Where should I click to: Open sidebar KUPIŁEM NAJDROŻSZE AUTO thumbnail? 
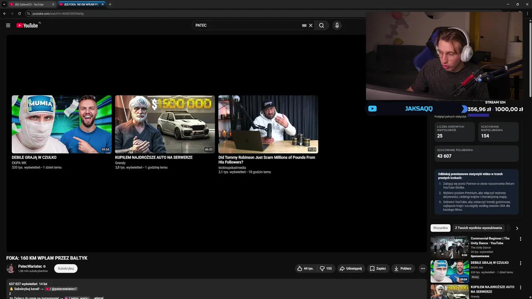click(449, 292)
